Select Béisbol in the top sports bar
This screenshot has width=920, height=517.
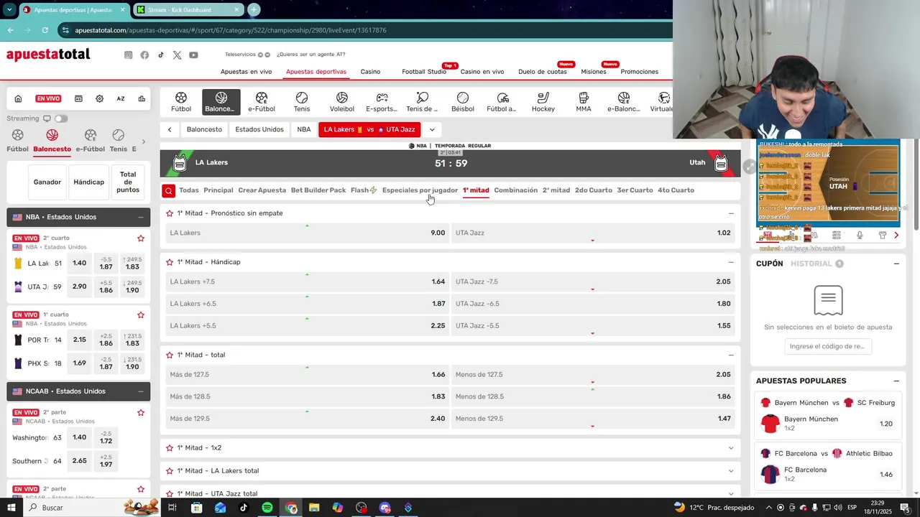tap(463, 102)
